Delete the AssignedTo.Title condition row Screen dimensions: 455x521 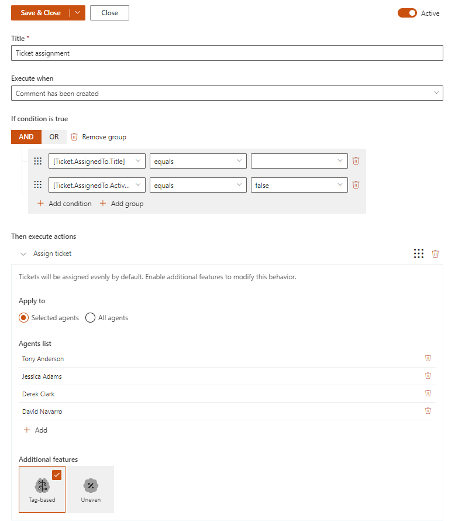pos(356,161)
